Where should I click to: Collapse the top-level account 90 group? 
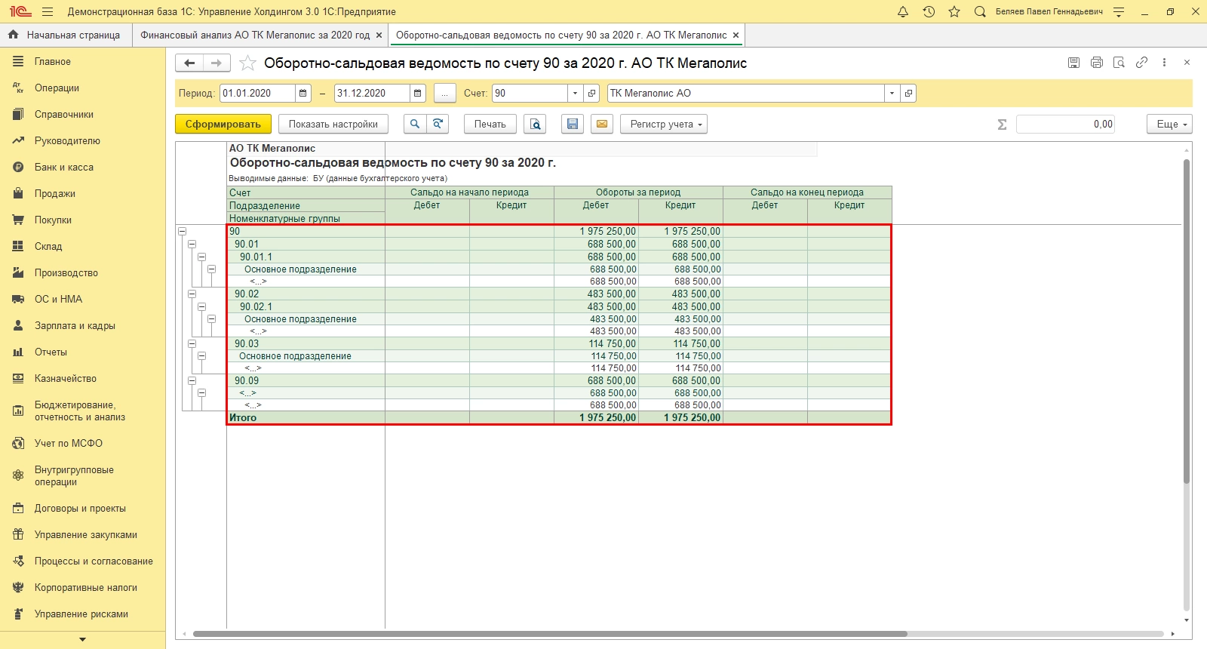(x=182, y=232)
